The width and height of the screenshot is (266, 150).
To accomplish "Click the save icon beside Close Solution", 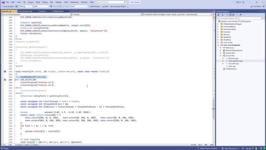I will [17, 7].
